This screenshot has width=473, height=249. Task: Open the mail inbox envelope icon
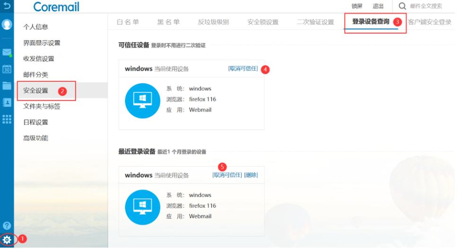point(7,53)
